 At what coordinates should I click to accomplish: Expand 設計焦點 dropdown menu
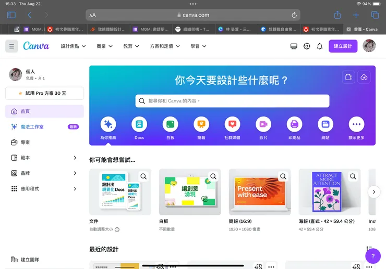pos(74,46)
